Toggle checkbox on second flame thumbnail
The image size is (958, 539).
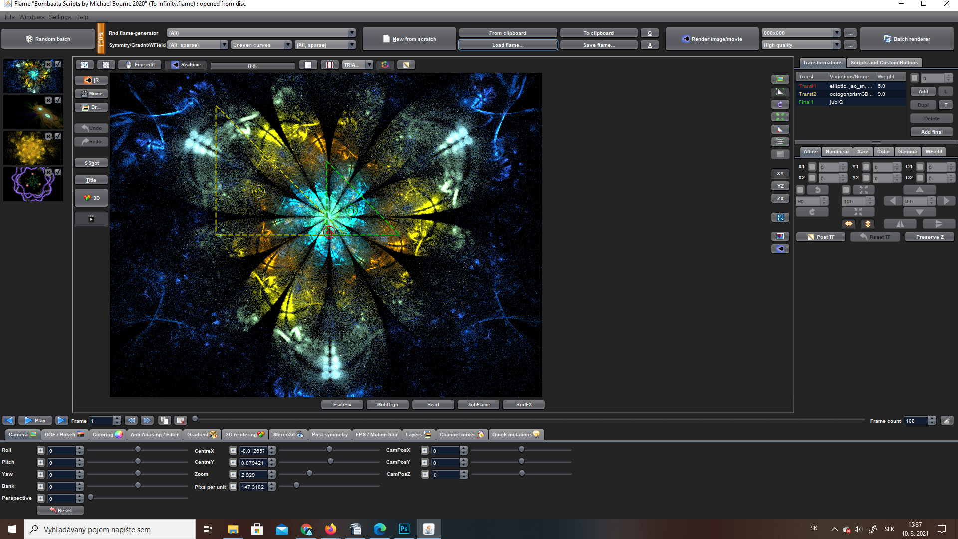(x=58, y=100)
